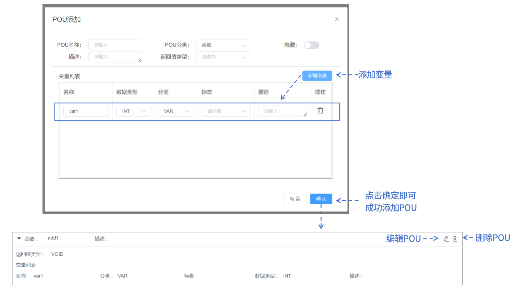Viewport: 514px width, 296px height.
Task: Click the add1 function name
Action: coord(53,238)
